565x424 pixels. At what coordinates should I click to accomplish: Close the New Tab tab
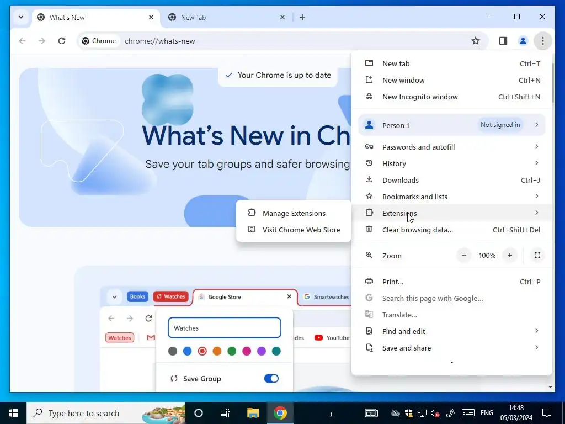[x=282, y=17]
